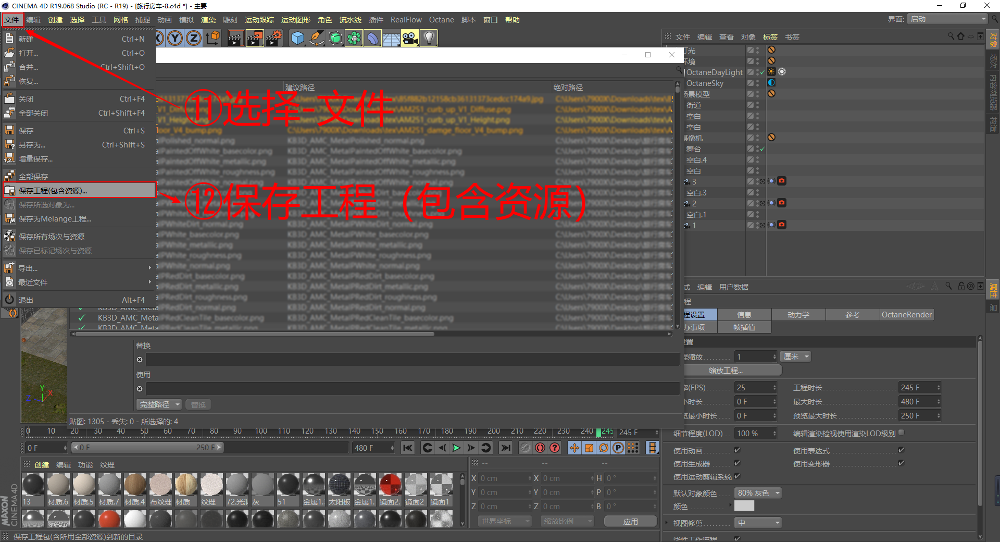Click the render to picture viewer icon
This screenshot has width=1000, height=542.
255,38
